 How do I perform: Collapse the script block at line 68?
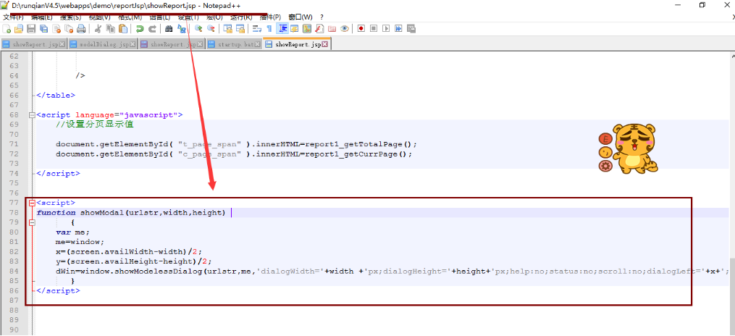(31, 115)
